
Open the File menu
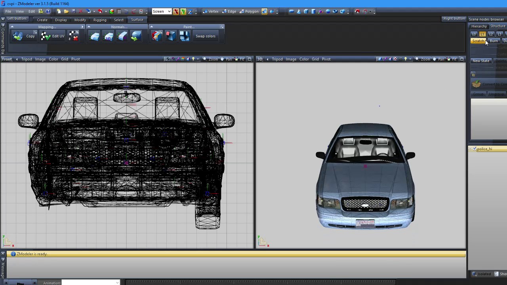coord(8,11)
